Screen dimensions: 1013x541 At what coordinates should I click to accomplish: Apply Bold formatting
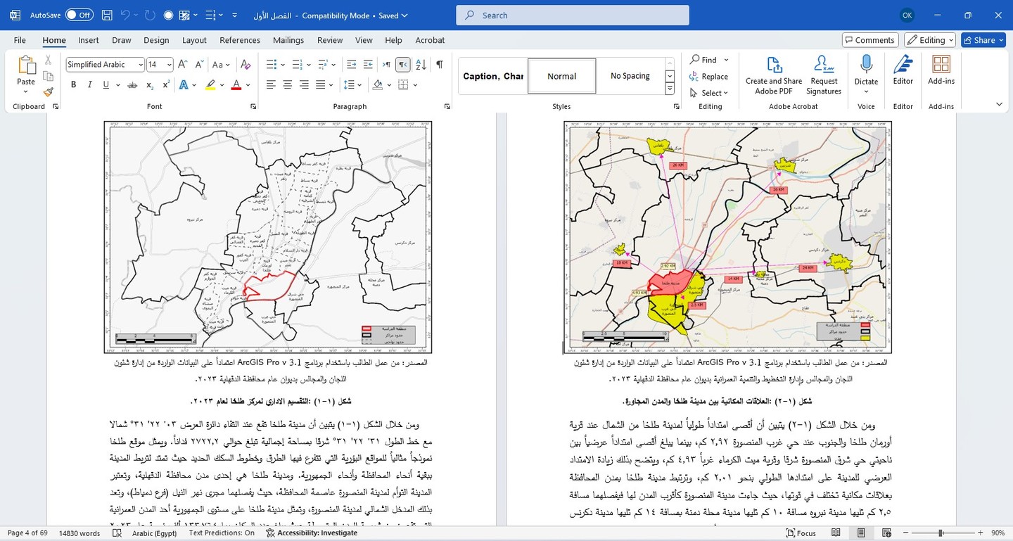(x=73, y=85)
